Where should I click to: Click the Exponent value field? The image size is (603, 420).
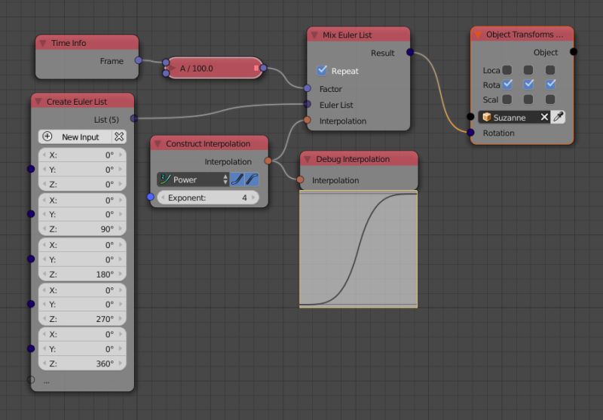208,198
